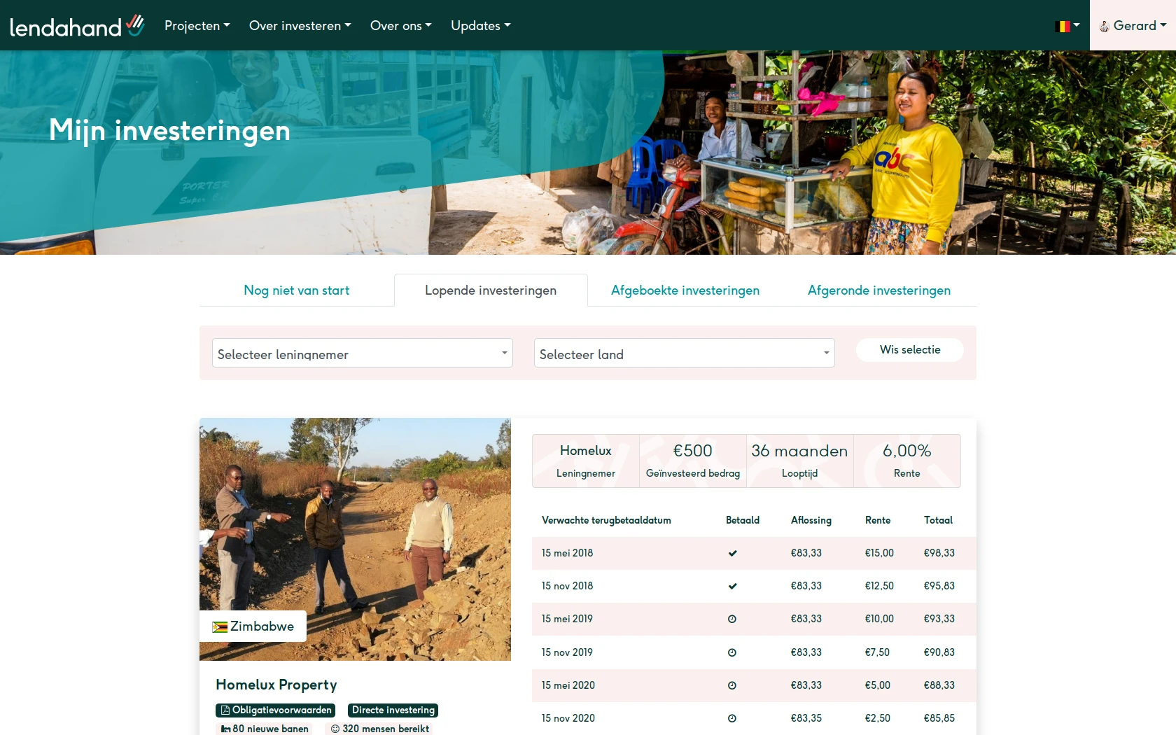Click the Zimbabwe flag country label
This screenshot has width=1176, height=735.
(253, 626)
